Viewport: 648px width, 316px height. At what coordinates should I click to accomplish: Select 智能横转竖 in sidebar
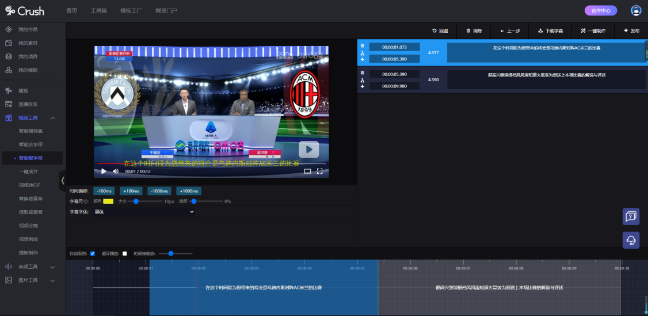(x=31, y=131)
